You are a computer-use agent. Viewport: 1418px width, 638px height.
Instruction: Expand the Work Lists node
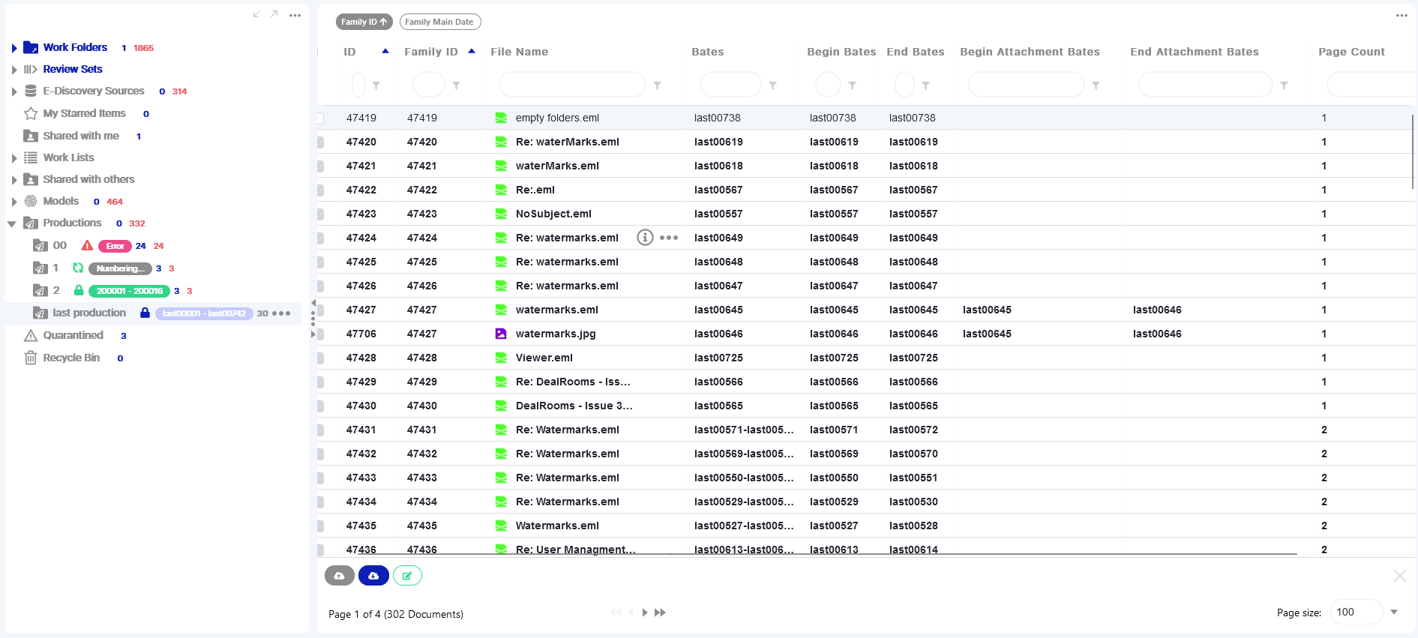pos(14,158)
